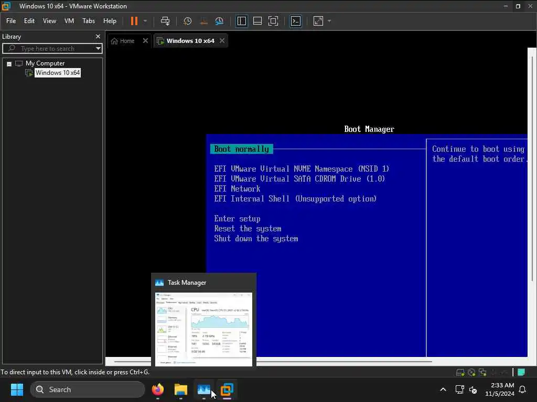Open the power options dropdown arrow
Screen dimensions: 537x402
pyautogui.click(x=145, y=21)
